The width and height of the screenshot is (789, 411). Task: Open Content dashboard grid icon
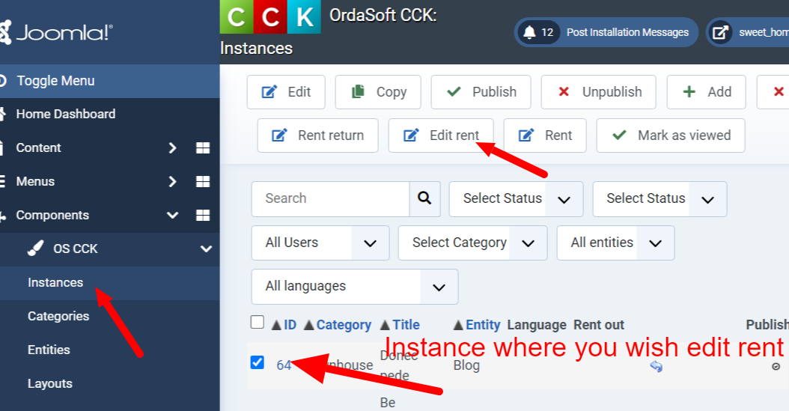click(203, 148)
